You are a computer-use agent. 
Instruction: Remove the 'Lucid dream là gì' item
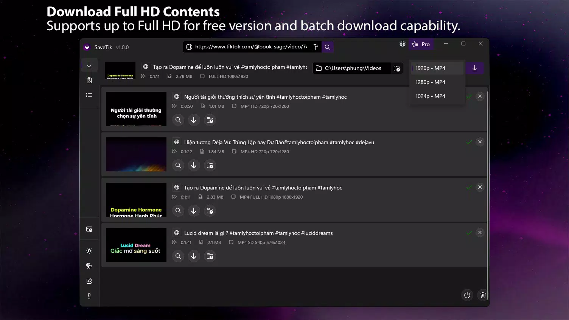pyautogui.click(x=480, y=233)
